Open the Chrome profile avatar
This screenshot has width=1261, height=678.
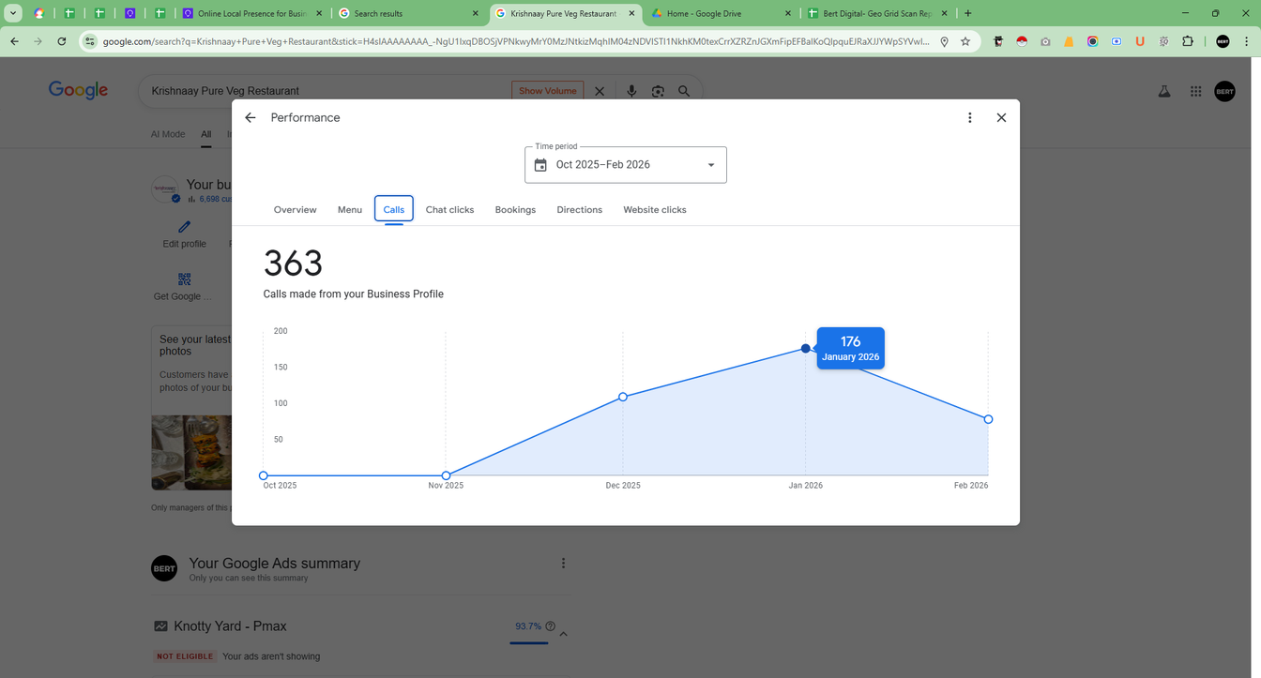(x=1223, y=41)
